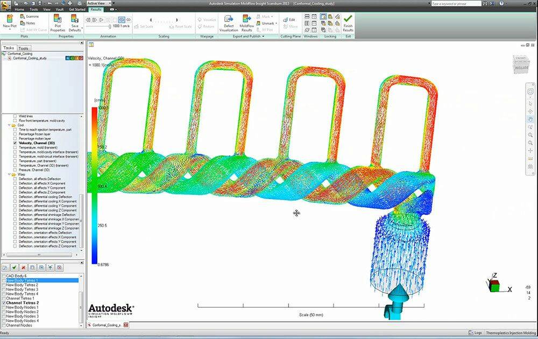Enable the Weld lines result checkbox
Screen dimensions: 538x339
pyautogui.click(x=15, y=116)
